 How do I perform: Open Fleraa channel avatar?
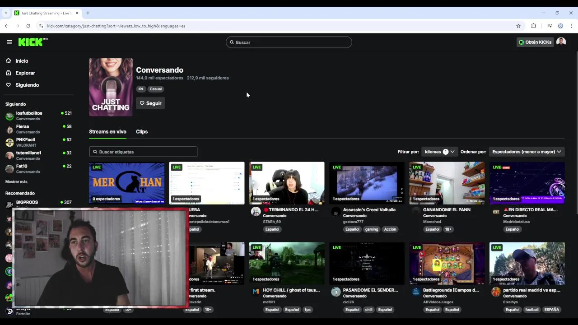pos(9,129)
